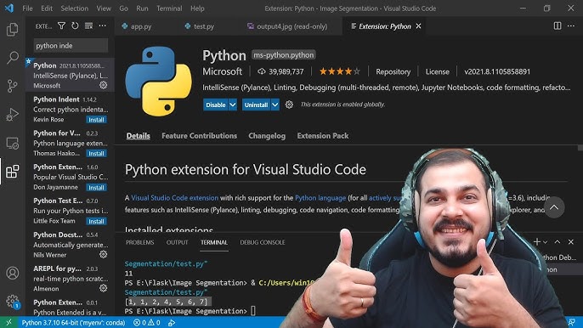
Task: Refresh the extensions list
Action: pos(75,25)
